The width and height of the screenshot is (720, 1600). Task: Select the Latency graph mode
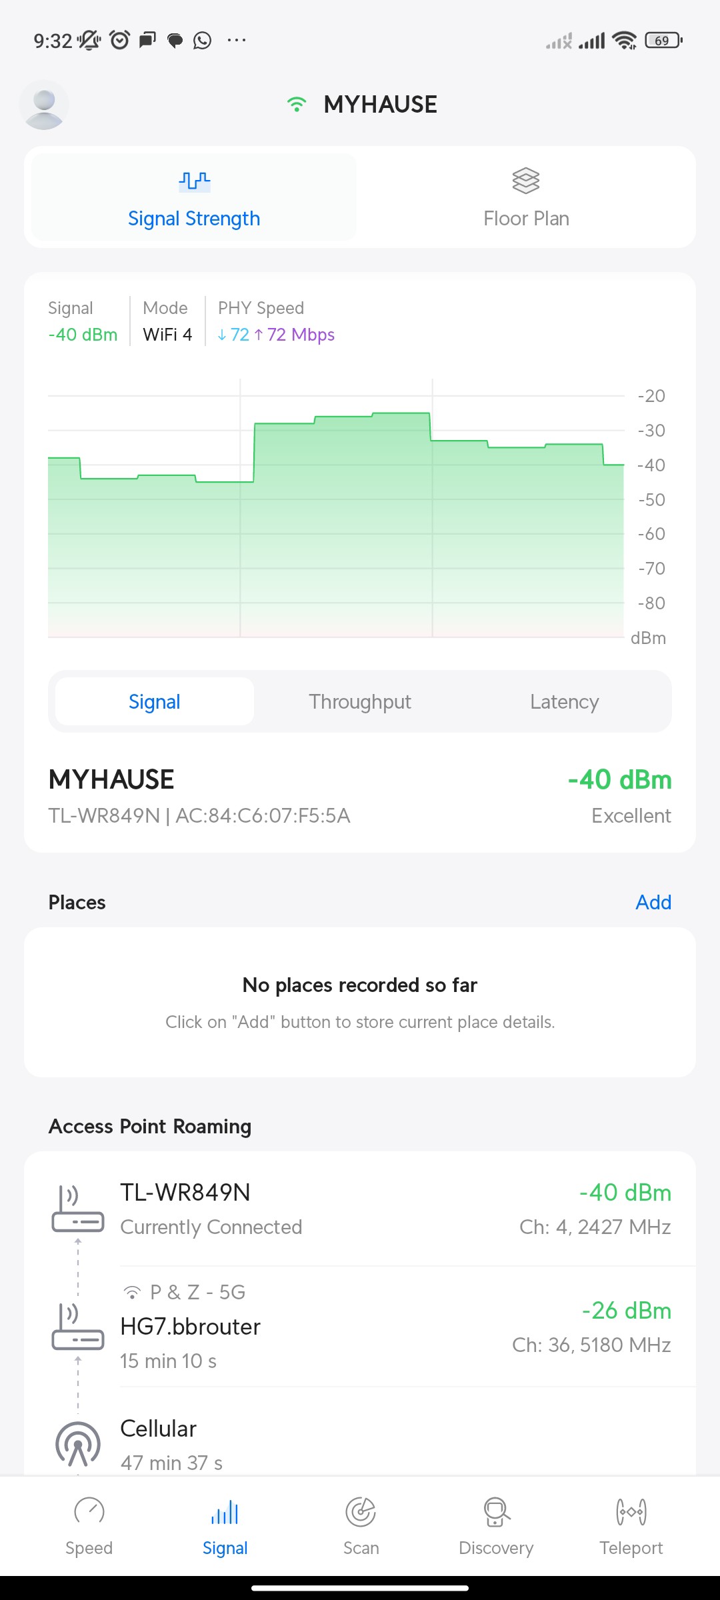tap(564, 701)
